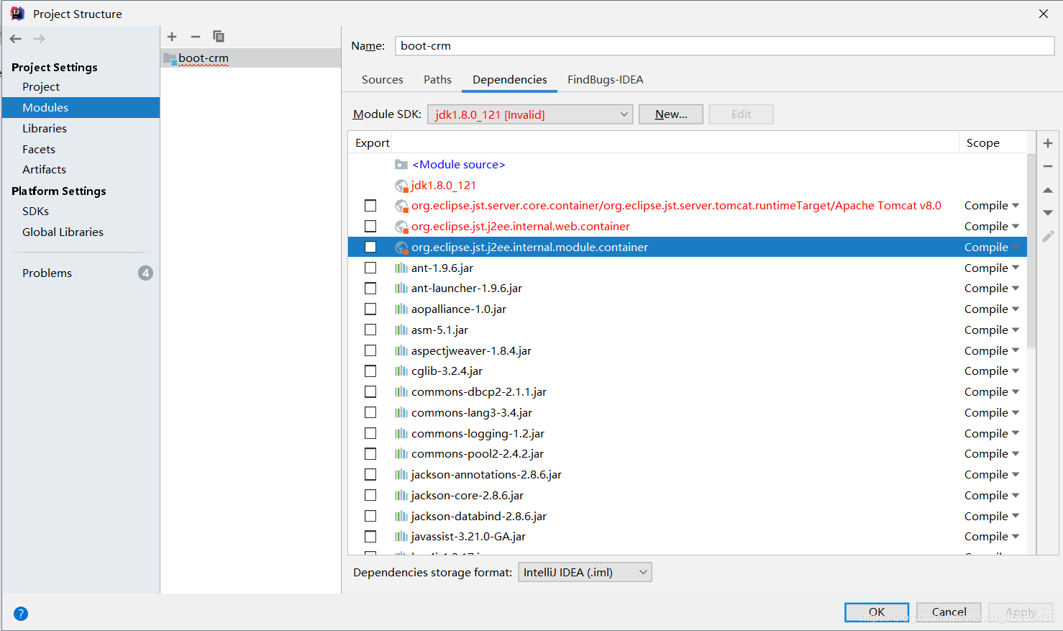Switch to the Paths tab

[437, 80]
